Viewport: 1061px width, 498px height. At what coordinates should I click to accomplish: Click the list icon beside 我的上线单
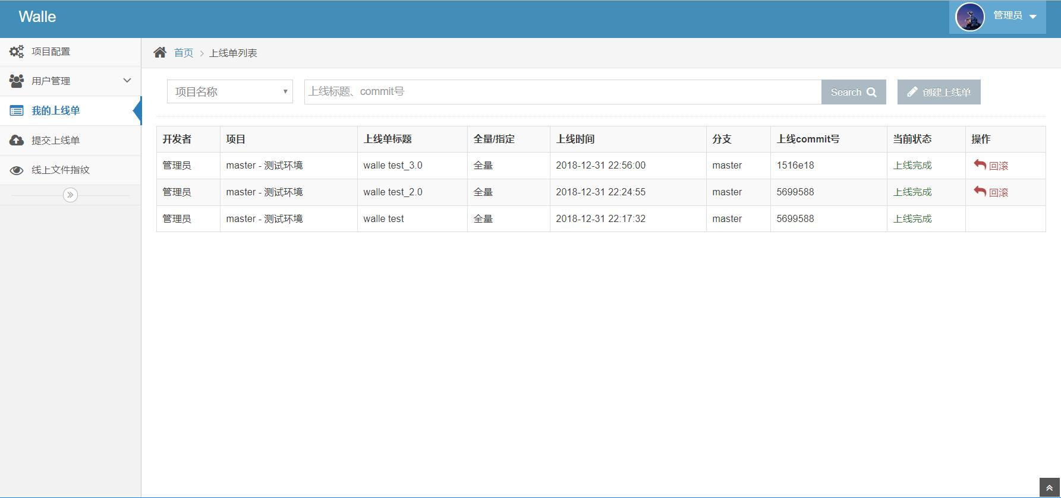point(17,110)
